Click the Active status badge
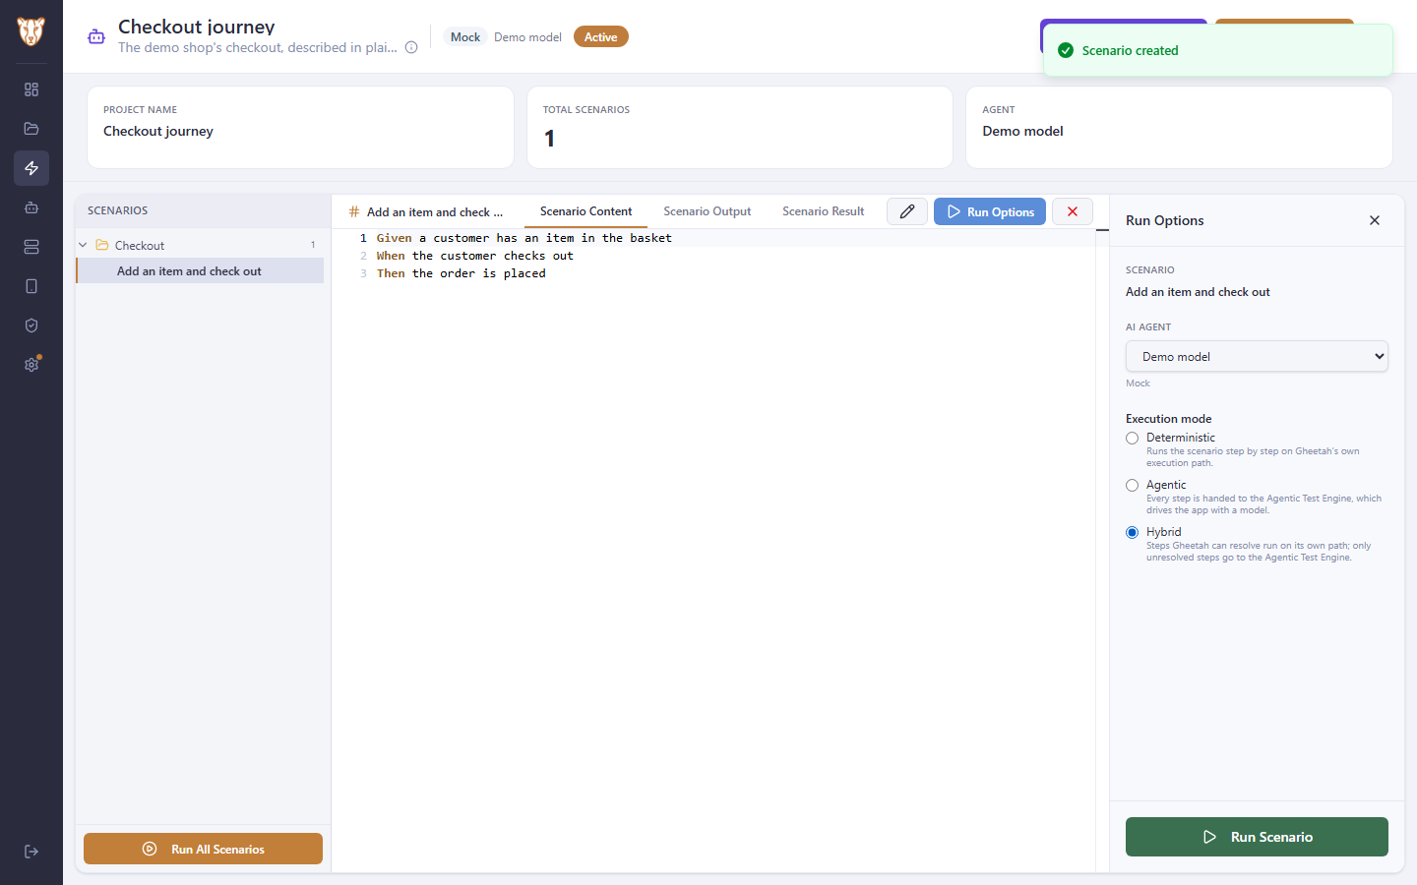Screen dimensions: 1417x885 coord(600,36)
